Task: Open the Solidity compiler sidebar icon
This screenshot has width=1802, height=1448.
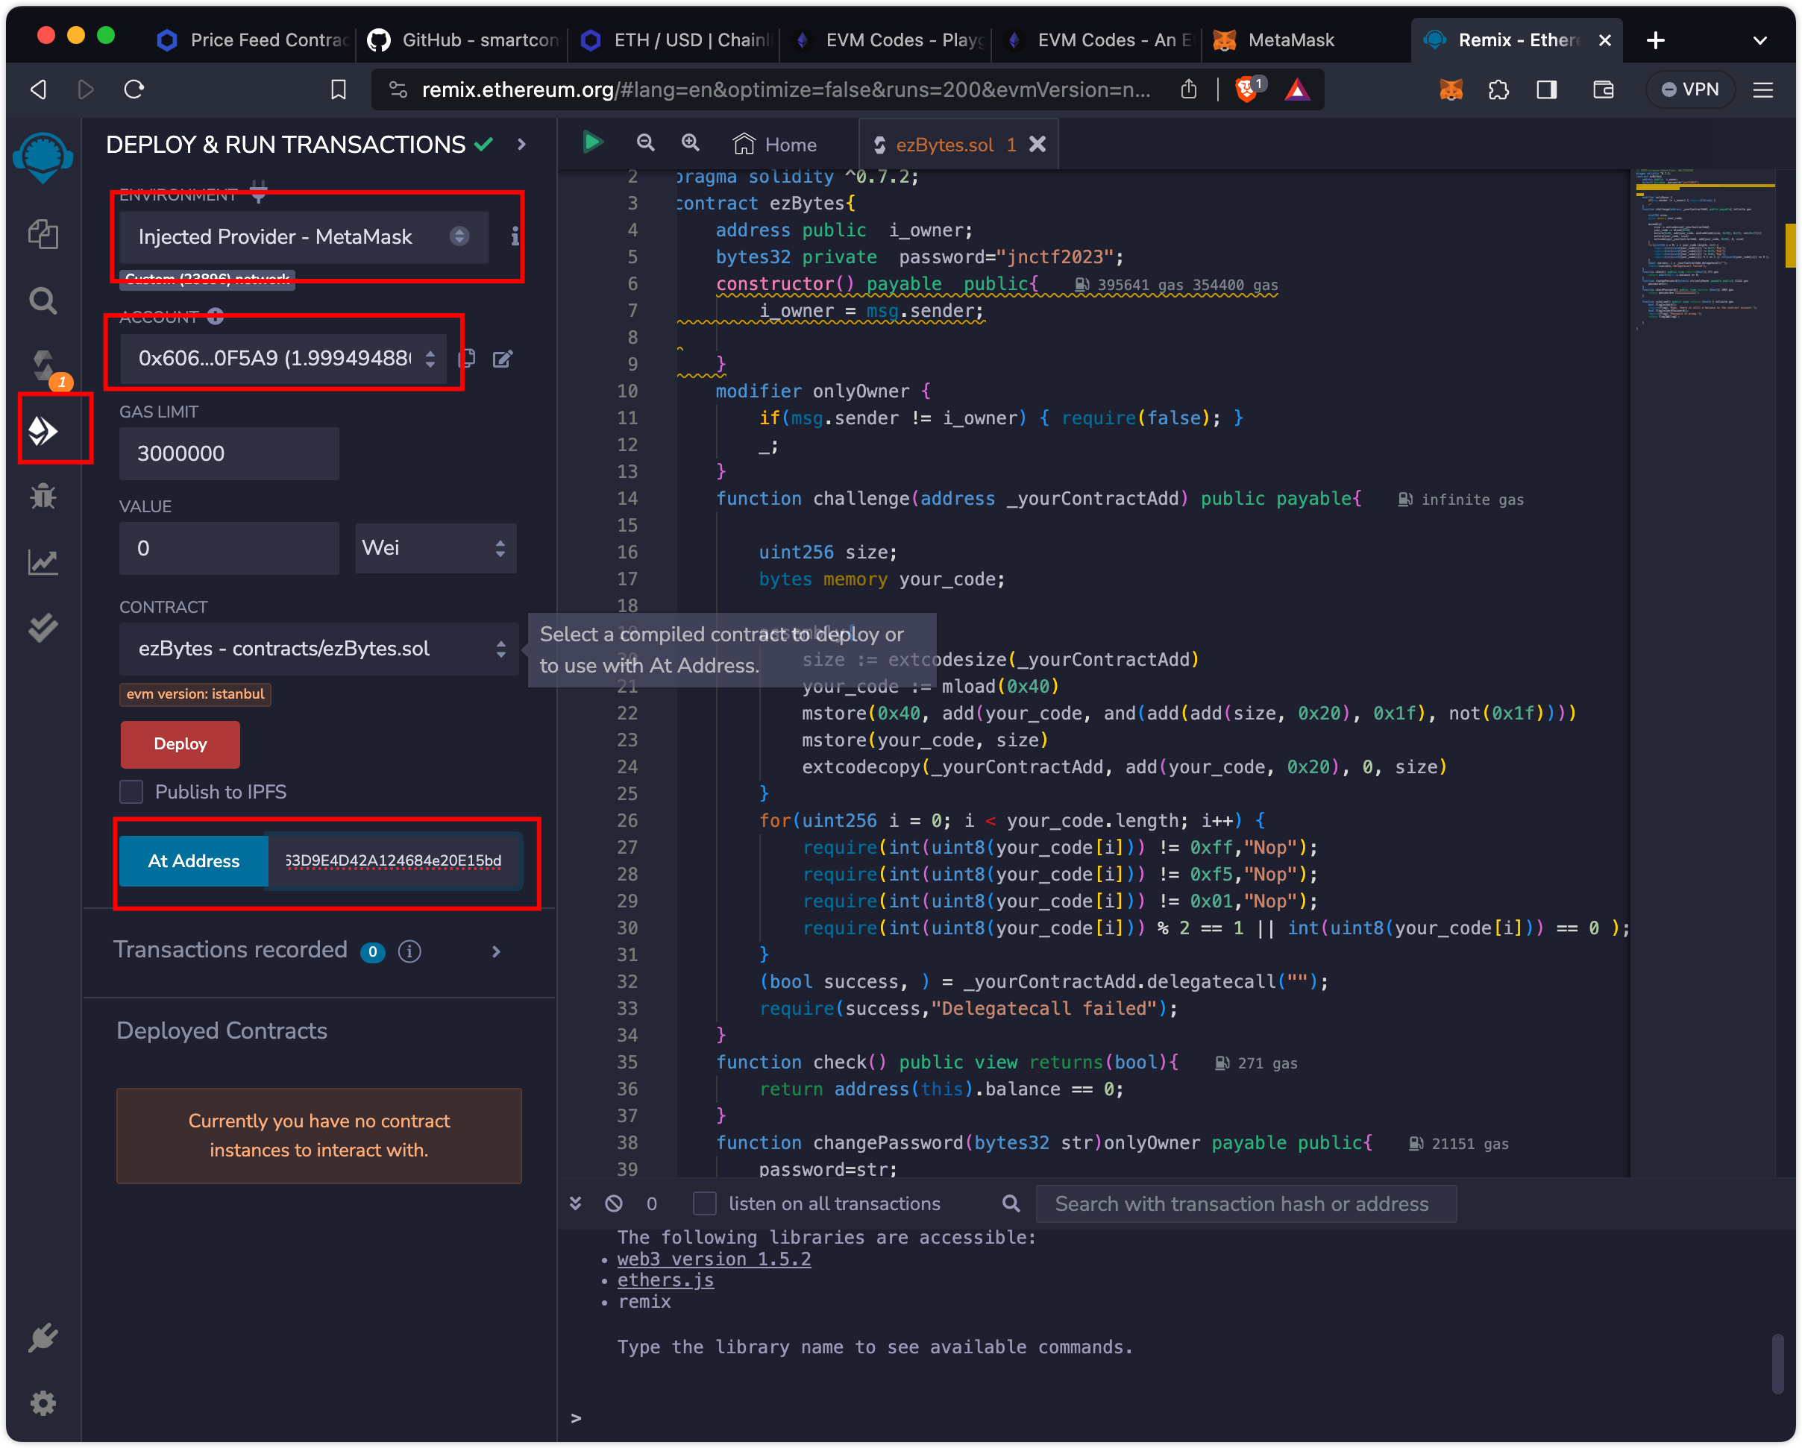Action: [x=43, y=366]
